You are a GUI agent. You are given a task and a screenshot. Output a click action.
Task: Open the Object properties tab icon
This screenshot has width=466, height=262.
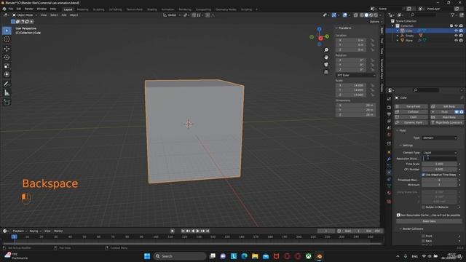pyautogui.click(x=389, y=152)
